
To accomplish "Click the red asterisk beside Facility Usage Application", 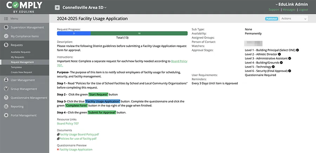I will [58, 150].
